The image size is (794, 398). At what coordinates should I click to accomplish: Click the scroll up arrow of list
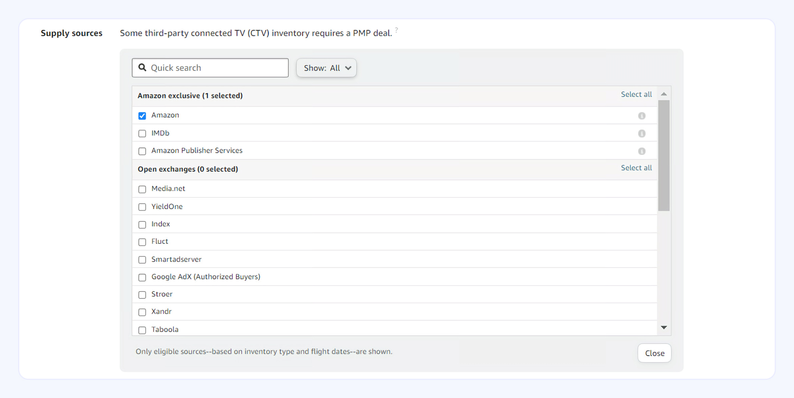[664, 94]
